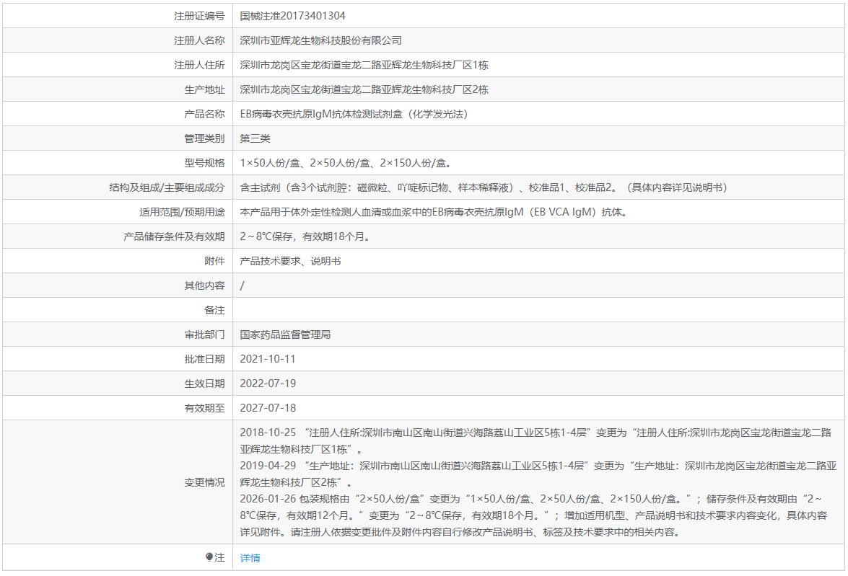This screenshot has width=848, height=576.
Task: Select registration number 国械注准20173401304
Action: tap(292, 16)
